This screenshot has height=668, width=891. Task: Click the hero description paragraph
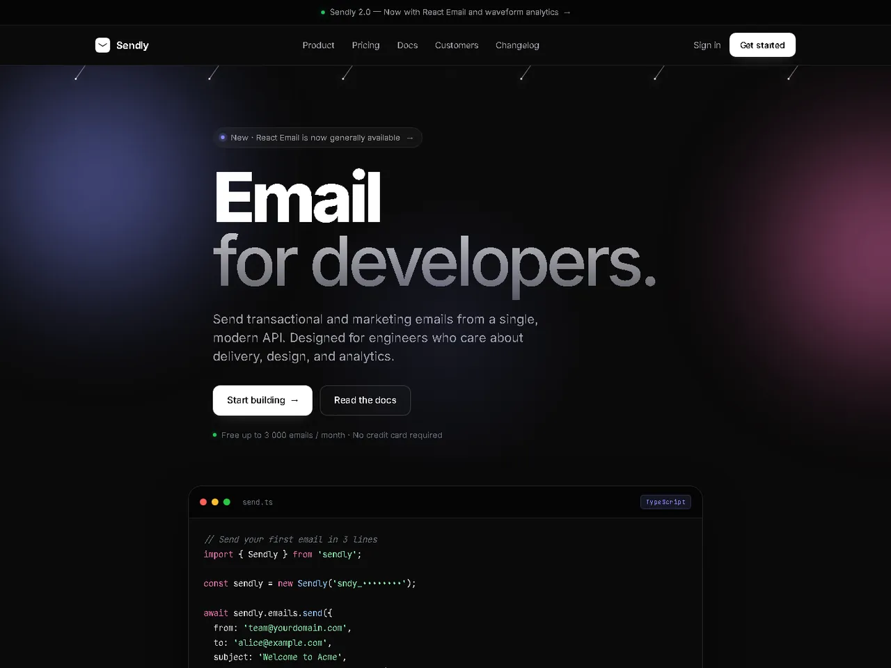pos(376,337)
